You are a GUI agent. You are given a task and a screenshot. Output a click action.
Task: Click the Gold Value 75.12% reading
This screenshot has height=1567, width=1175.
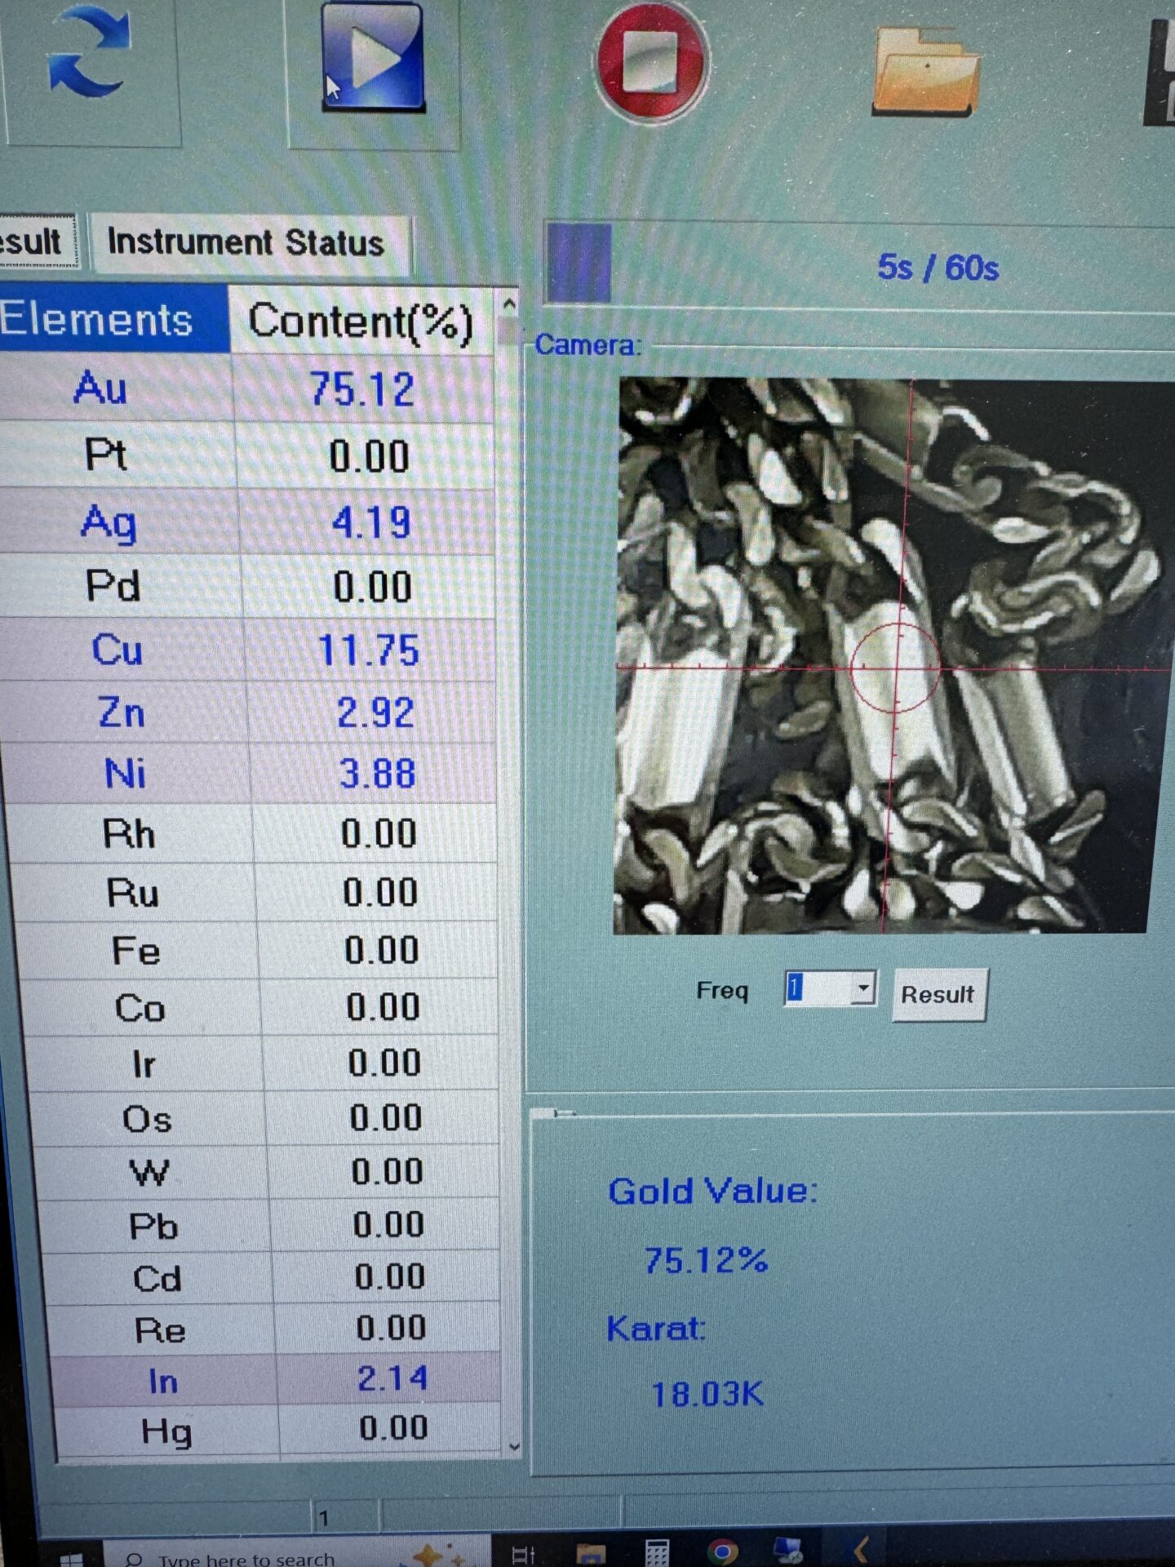706,1260
